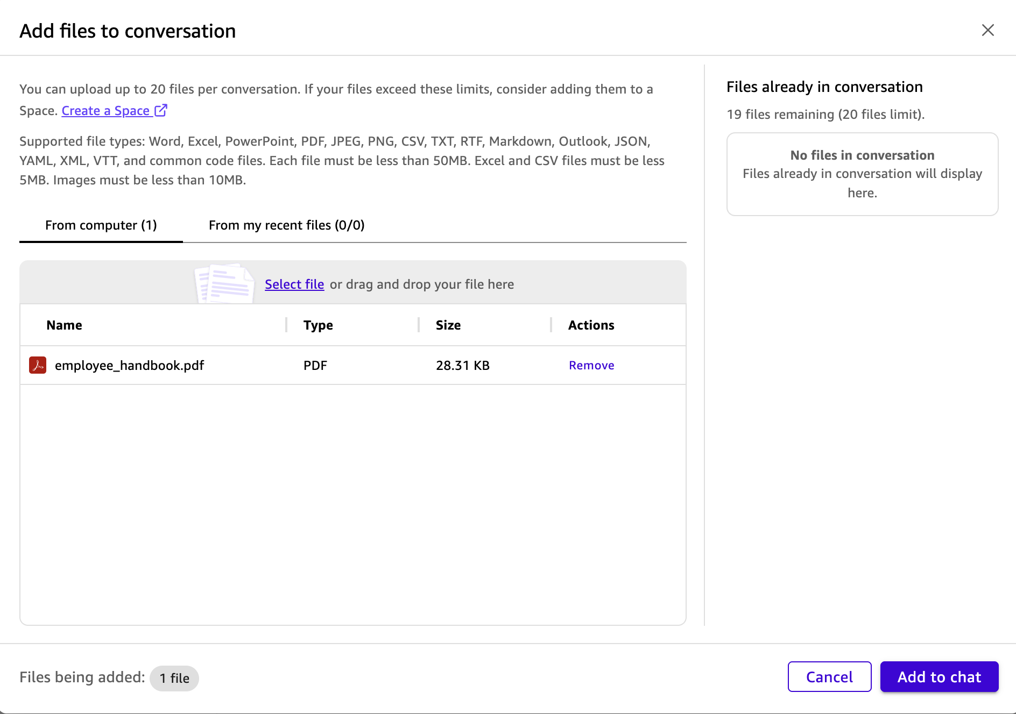Click the Type column header

point(318,325)
